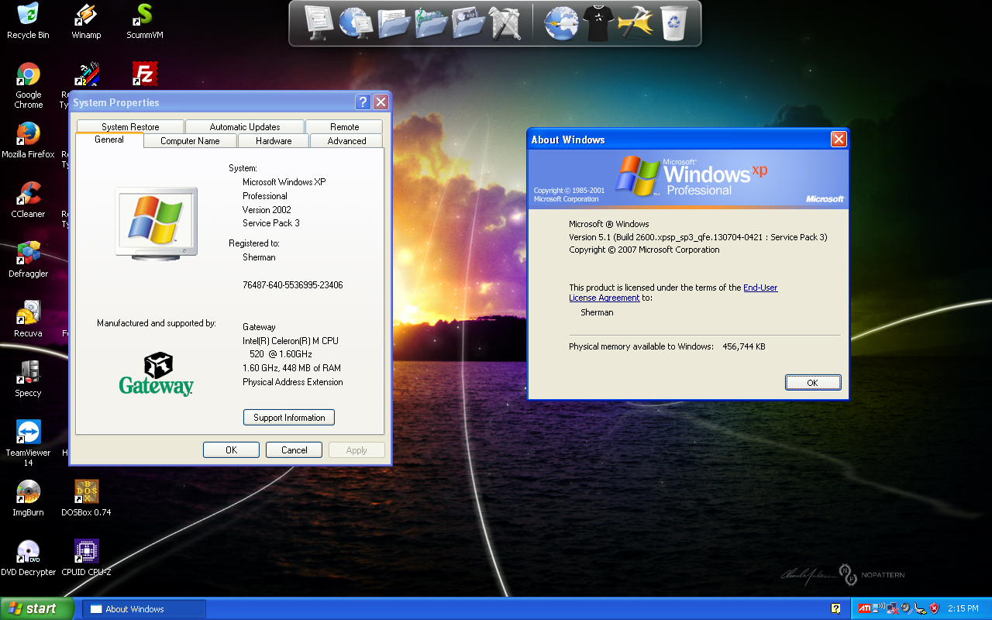Open the Winamp desktop shortcut
Viewport: 992px width, 620px height.
pyautogui.click(x=86, y=15)
